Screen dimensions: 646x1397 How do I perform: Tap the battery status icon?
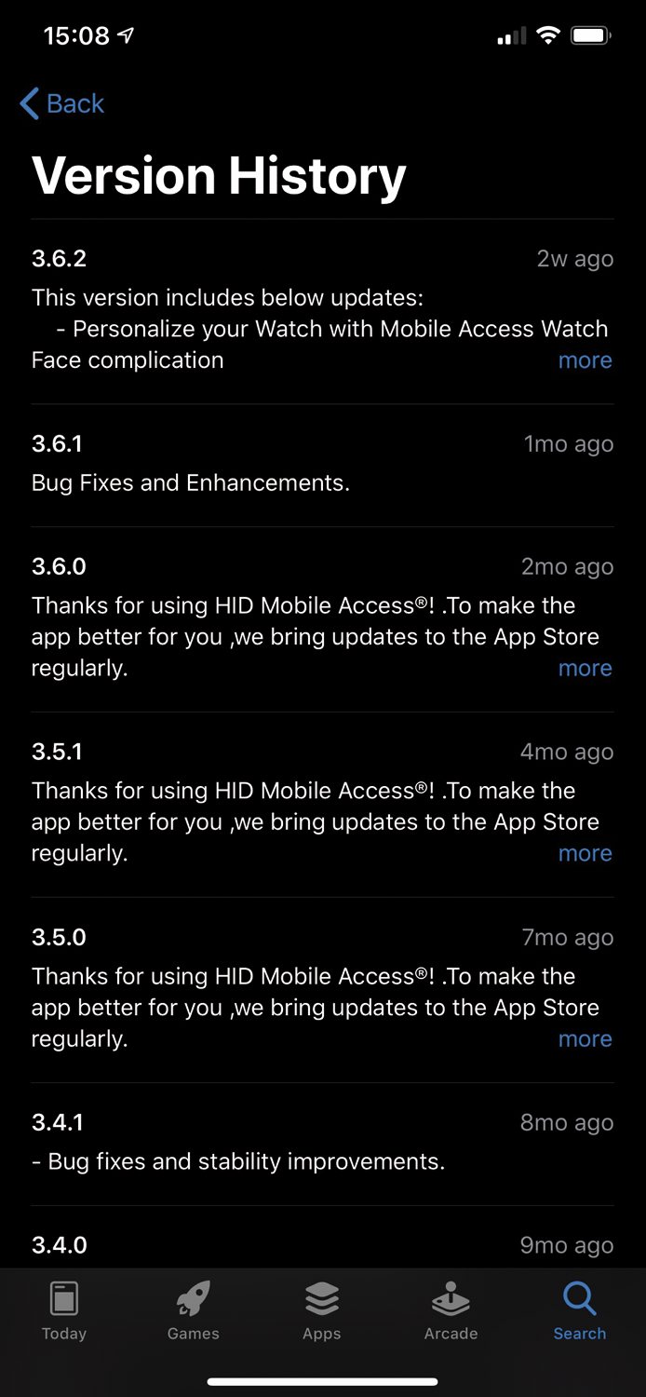click(x=591, y=36)
